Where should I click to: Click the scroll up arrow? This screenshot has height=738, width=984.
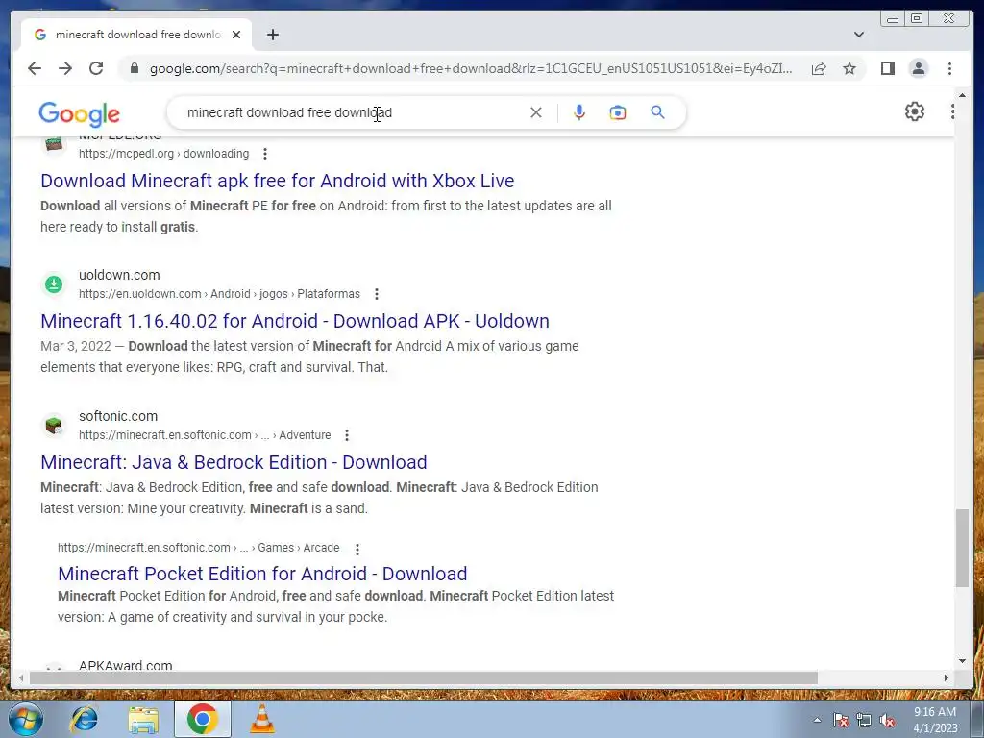pyautogui.click(x=962, y=95)
